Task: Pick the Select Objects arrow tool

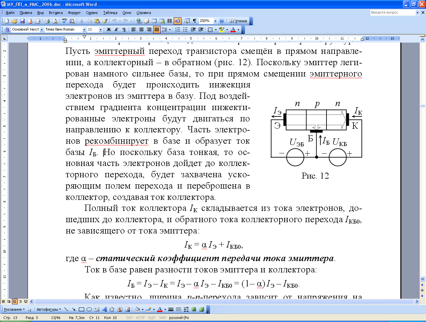Action: [x=30, y=309]
